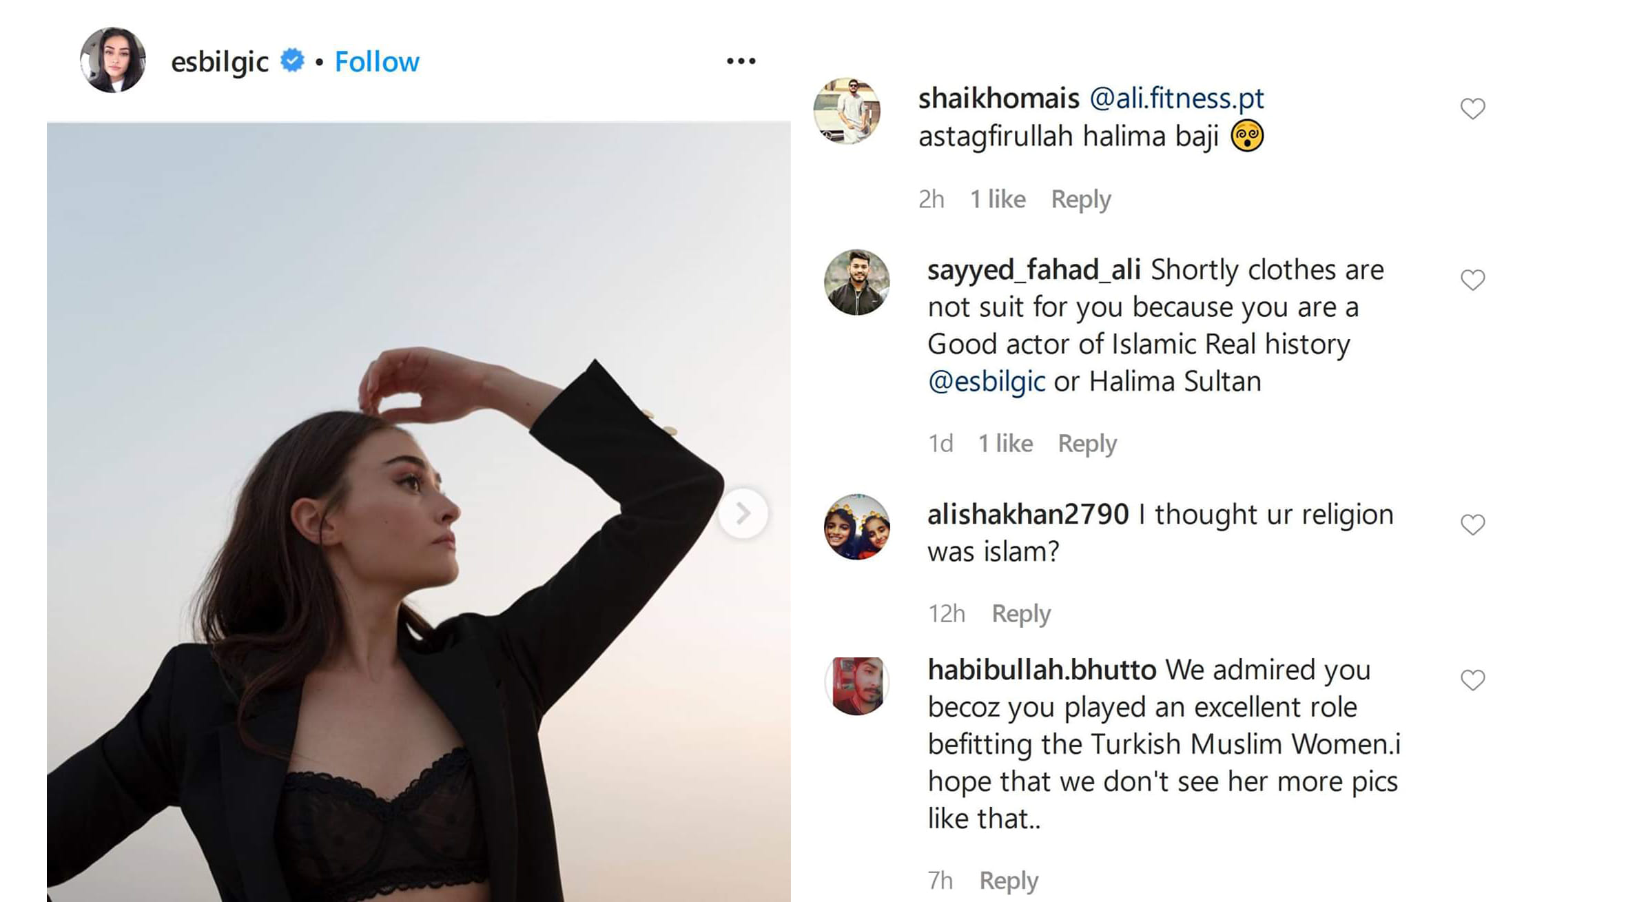Reply to habibullah.bhutto's comment
Screen dimensions: 1637x902
1009,881
